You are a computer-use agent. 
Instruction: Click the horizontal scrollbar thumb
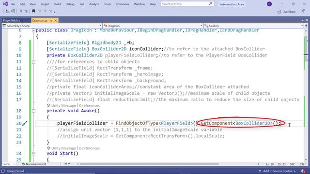[x=149, y=164]
